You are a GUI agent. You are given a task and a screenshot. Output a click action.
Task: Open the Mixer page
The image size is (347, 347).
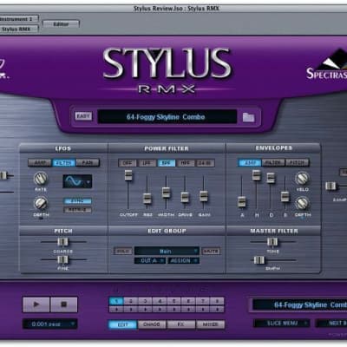coord(210,324)
